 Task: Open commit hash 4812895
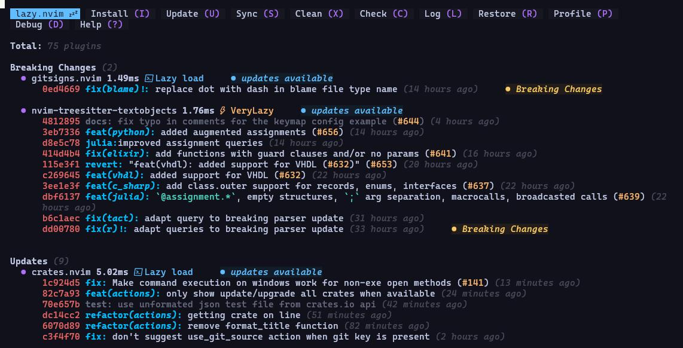tap(61, 121)
